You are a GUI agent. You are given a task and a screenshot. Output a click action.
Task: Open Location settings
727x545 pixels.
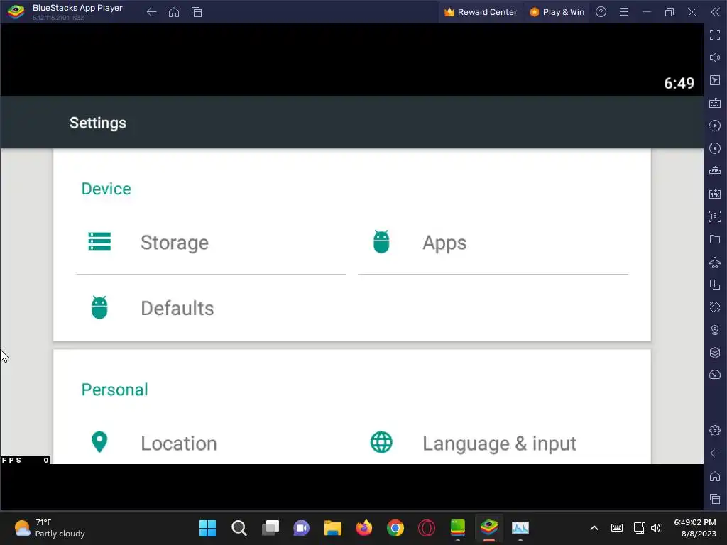coord(211,443)
